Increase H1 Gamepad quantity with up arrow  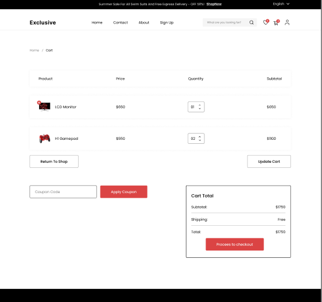[200, 137]
